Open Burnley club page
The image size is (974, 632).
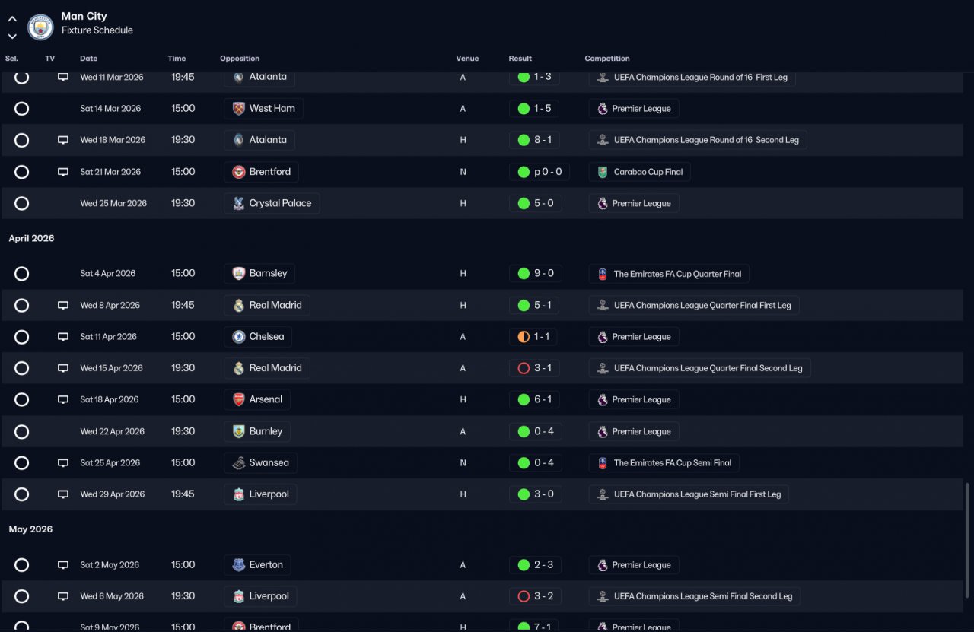click(257, 432)
